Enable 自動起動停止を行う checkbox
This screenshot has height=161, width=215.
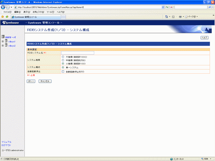tap(63, 72)
